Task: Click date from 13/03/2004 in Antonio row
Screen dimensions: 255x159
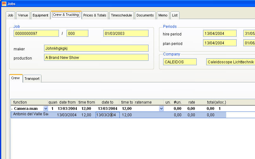Action: pos(67,115)
